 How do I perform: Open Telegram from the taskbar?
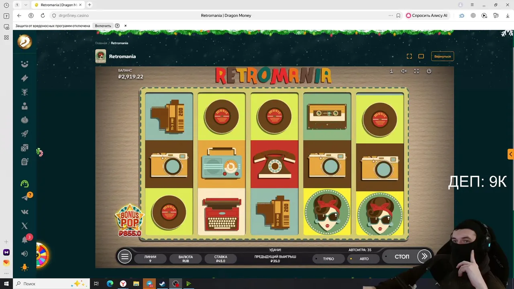149,284
